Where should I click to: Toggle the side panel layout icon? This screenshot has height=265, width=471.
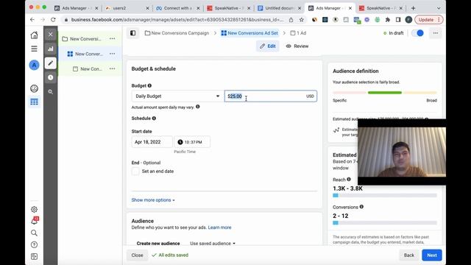point(132,33)
